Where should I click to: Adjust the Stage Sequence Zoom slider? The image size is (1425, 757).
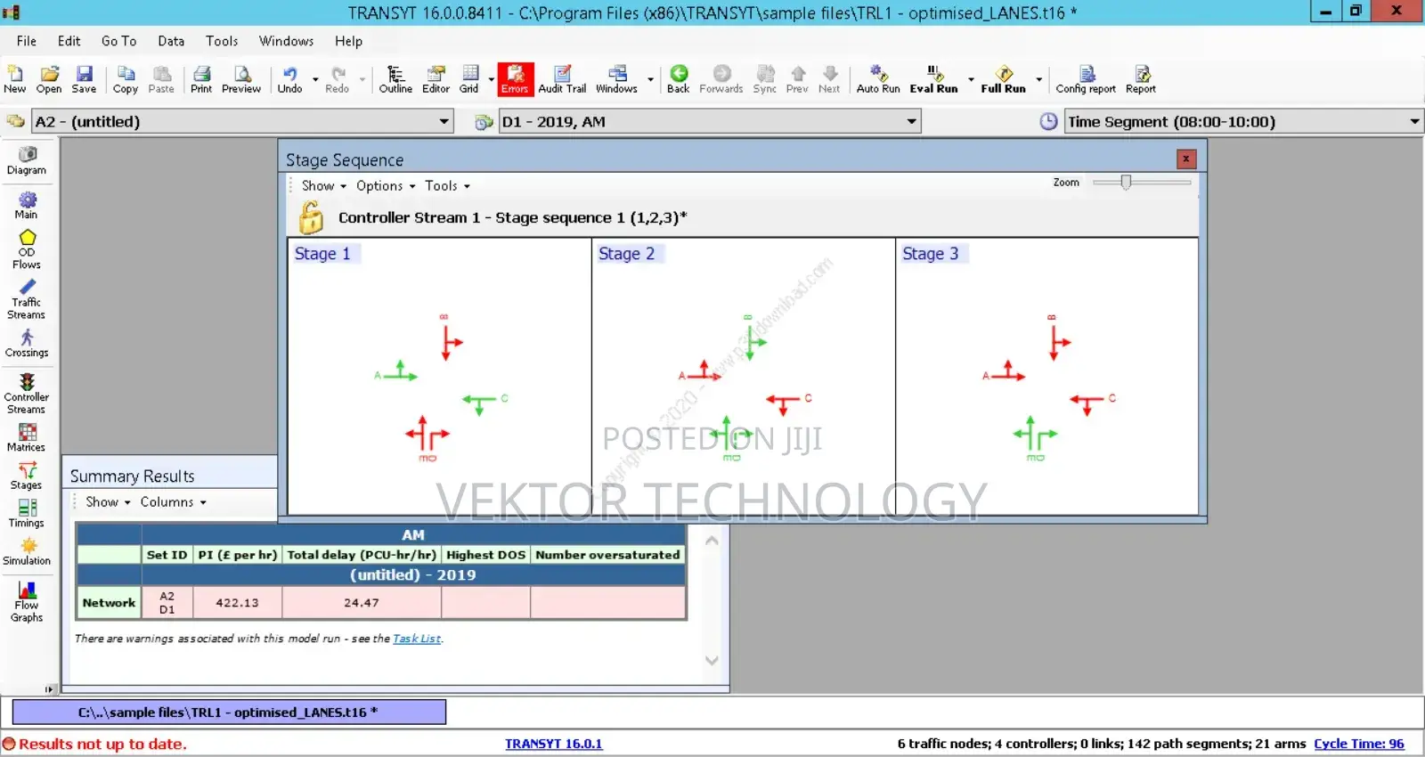[x=1126, y=182]
